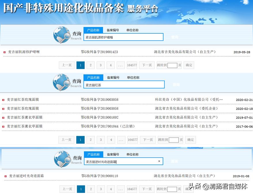Click the last page number 164577
Viewport: 253px width, 195px height.
coord(132,65)
